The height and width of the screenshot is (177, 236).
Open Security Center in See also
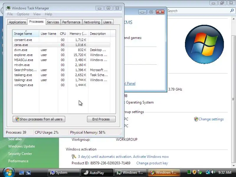[x=20, y=154]
